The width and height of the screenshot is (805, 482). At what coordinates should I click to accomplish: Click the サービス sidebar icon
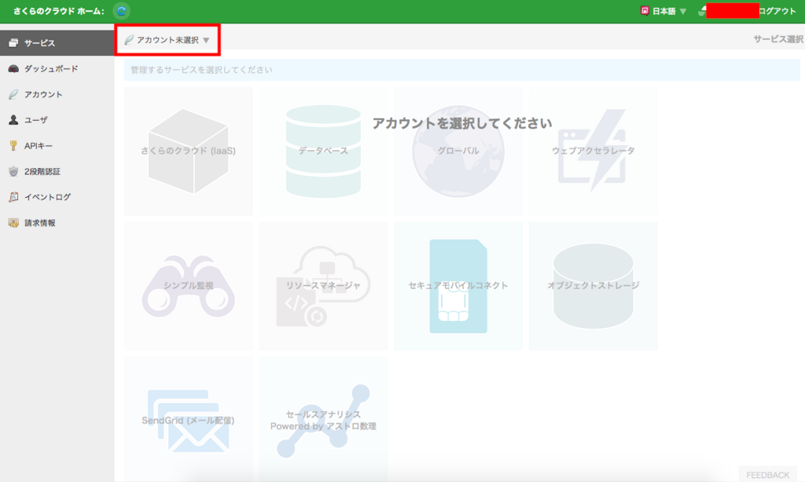pyautogui.click(x=14, y=43)
